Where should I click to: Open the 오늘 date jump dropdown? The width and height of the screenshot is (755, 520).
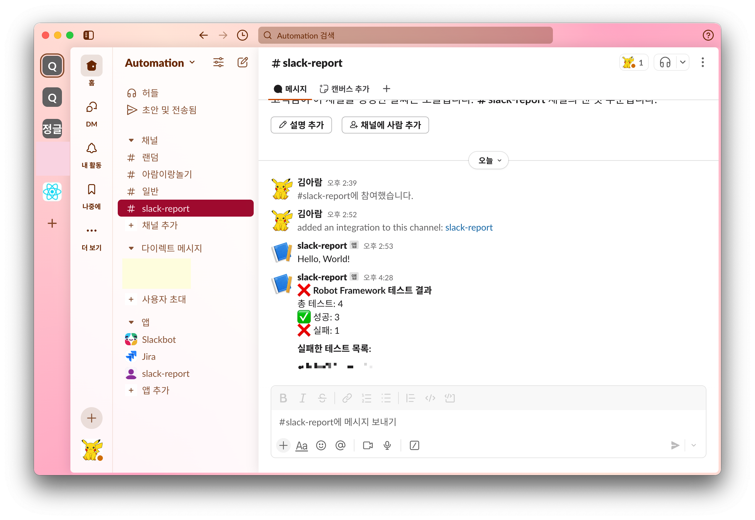click(488, 160)
